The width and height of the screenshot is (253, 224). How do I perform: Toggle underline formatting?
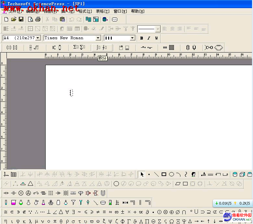156,38
